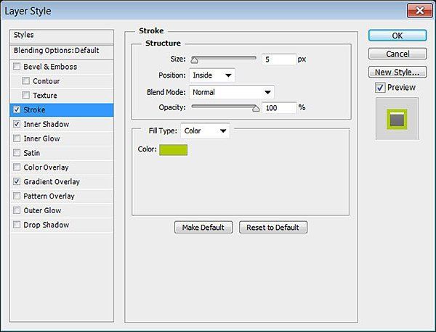Tick the Texture checkbox

(x=26, y=96)
